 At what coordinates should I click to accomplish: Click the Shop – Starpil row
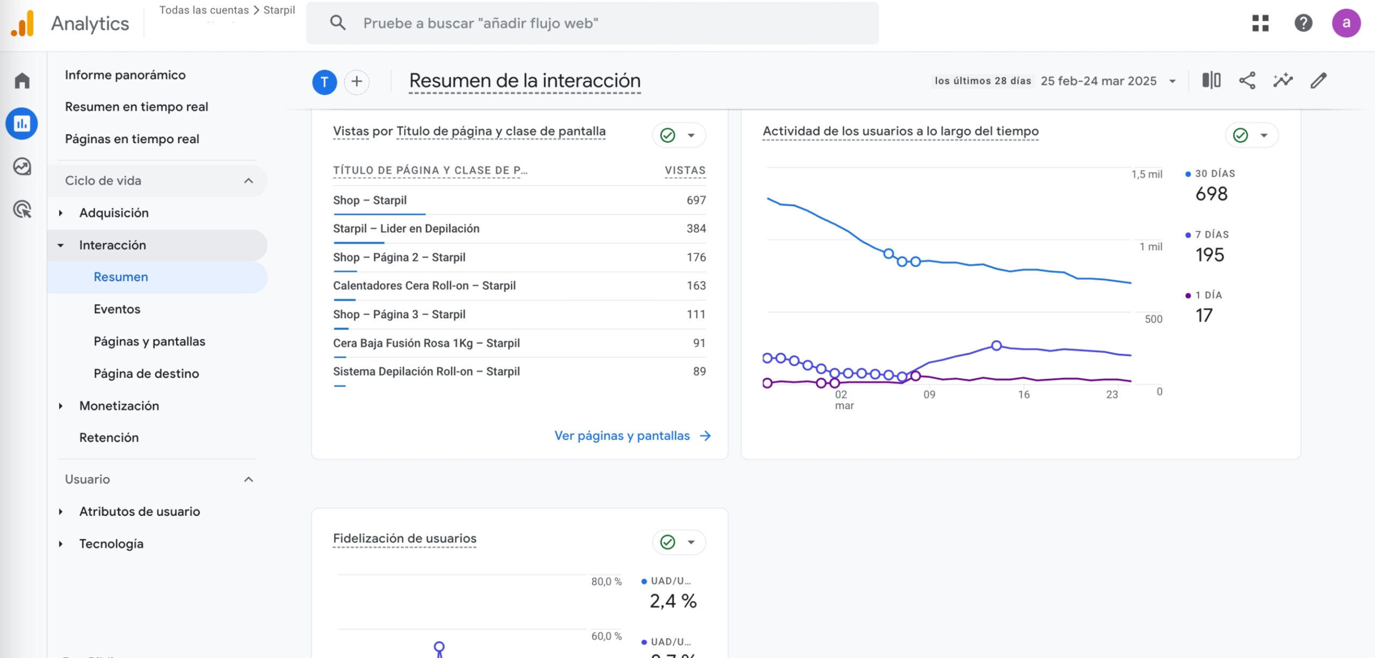click(x=519, y=200)
